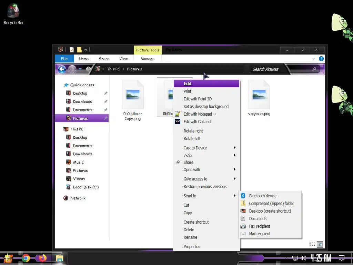The width and height of the screenshot is (353, 265).
Task: Click Properties quick access toolbar icon
Action: 72,50
